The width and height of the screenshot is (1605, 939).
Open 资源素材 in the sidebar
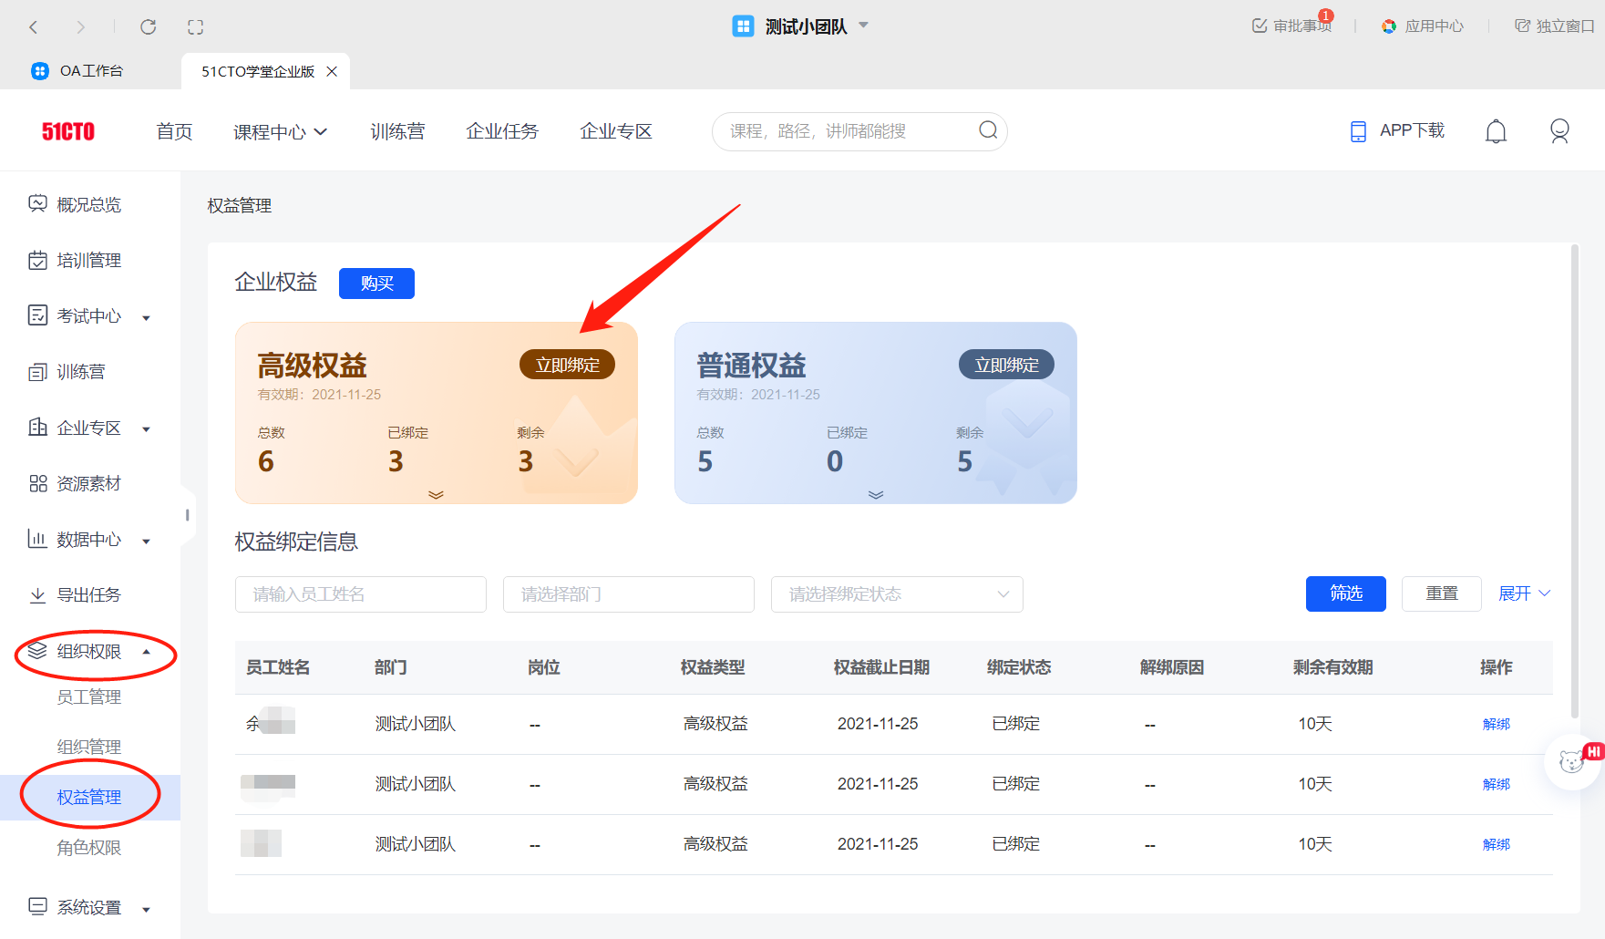[x=75, y=483]
